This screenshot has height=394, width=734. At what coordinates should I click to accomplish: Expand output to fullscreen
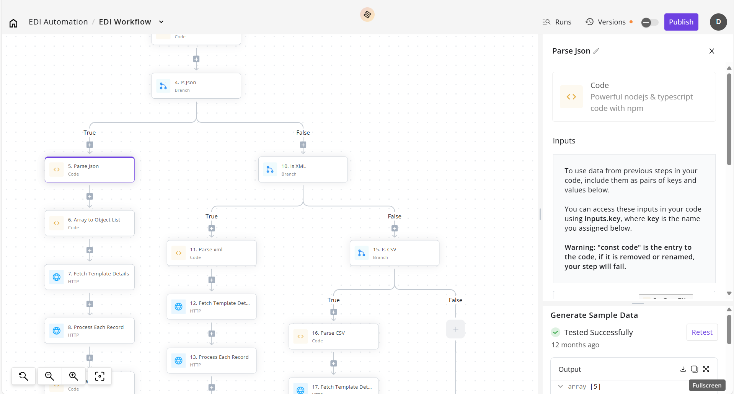click(706, 369)
